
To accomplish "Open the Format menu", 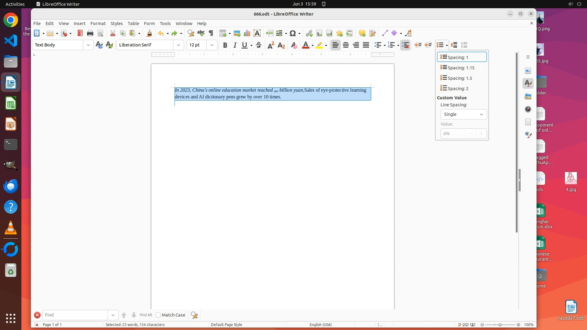I will 98,24.
